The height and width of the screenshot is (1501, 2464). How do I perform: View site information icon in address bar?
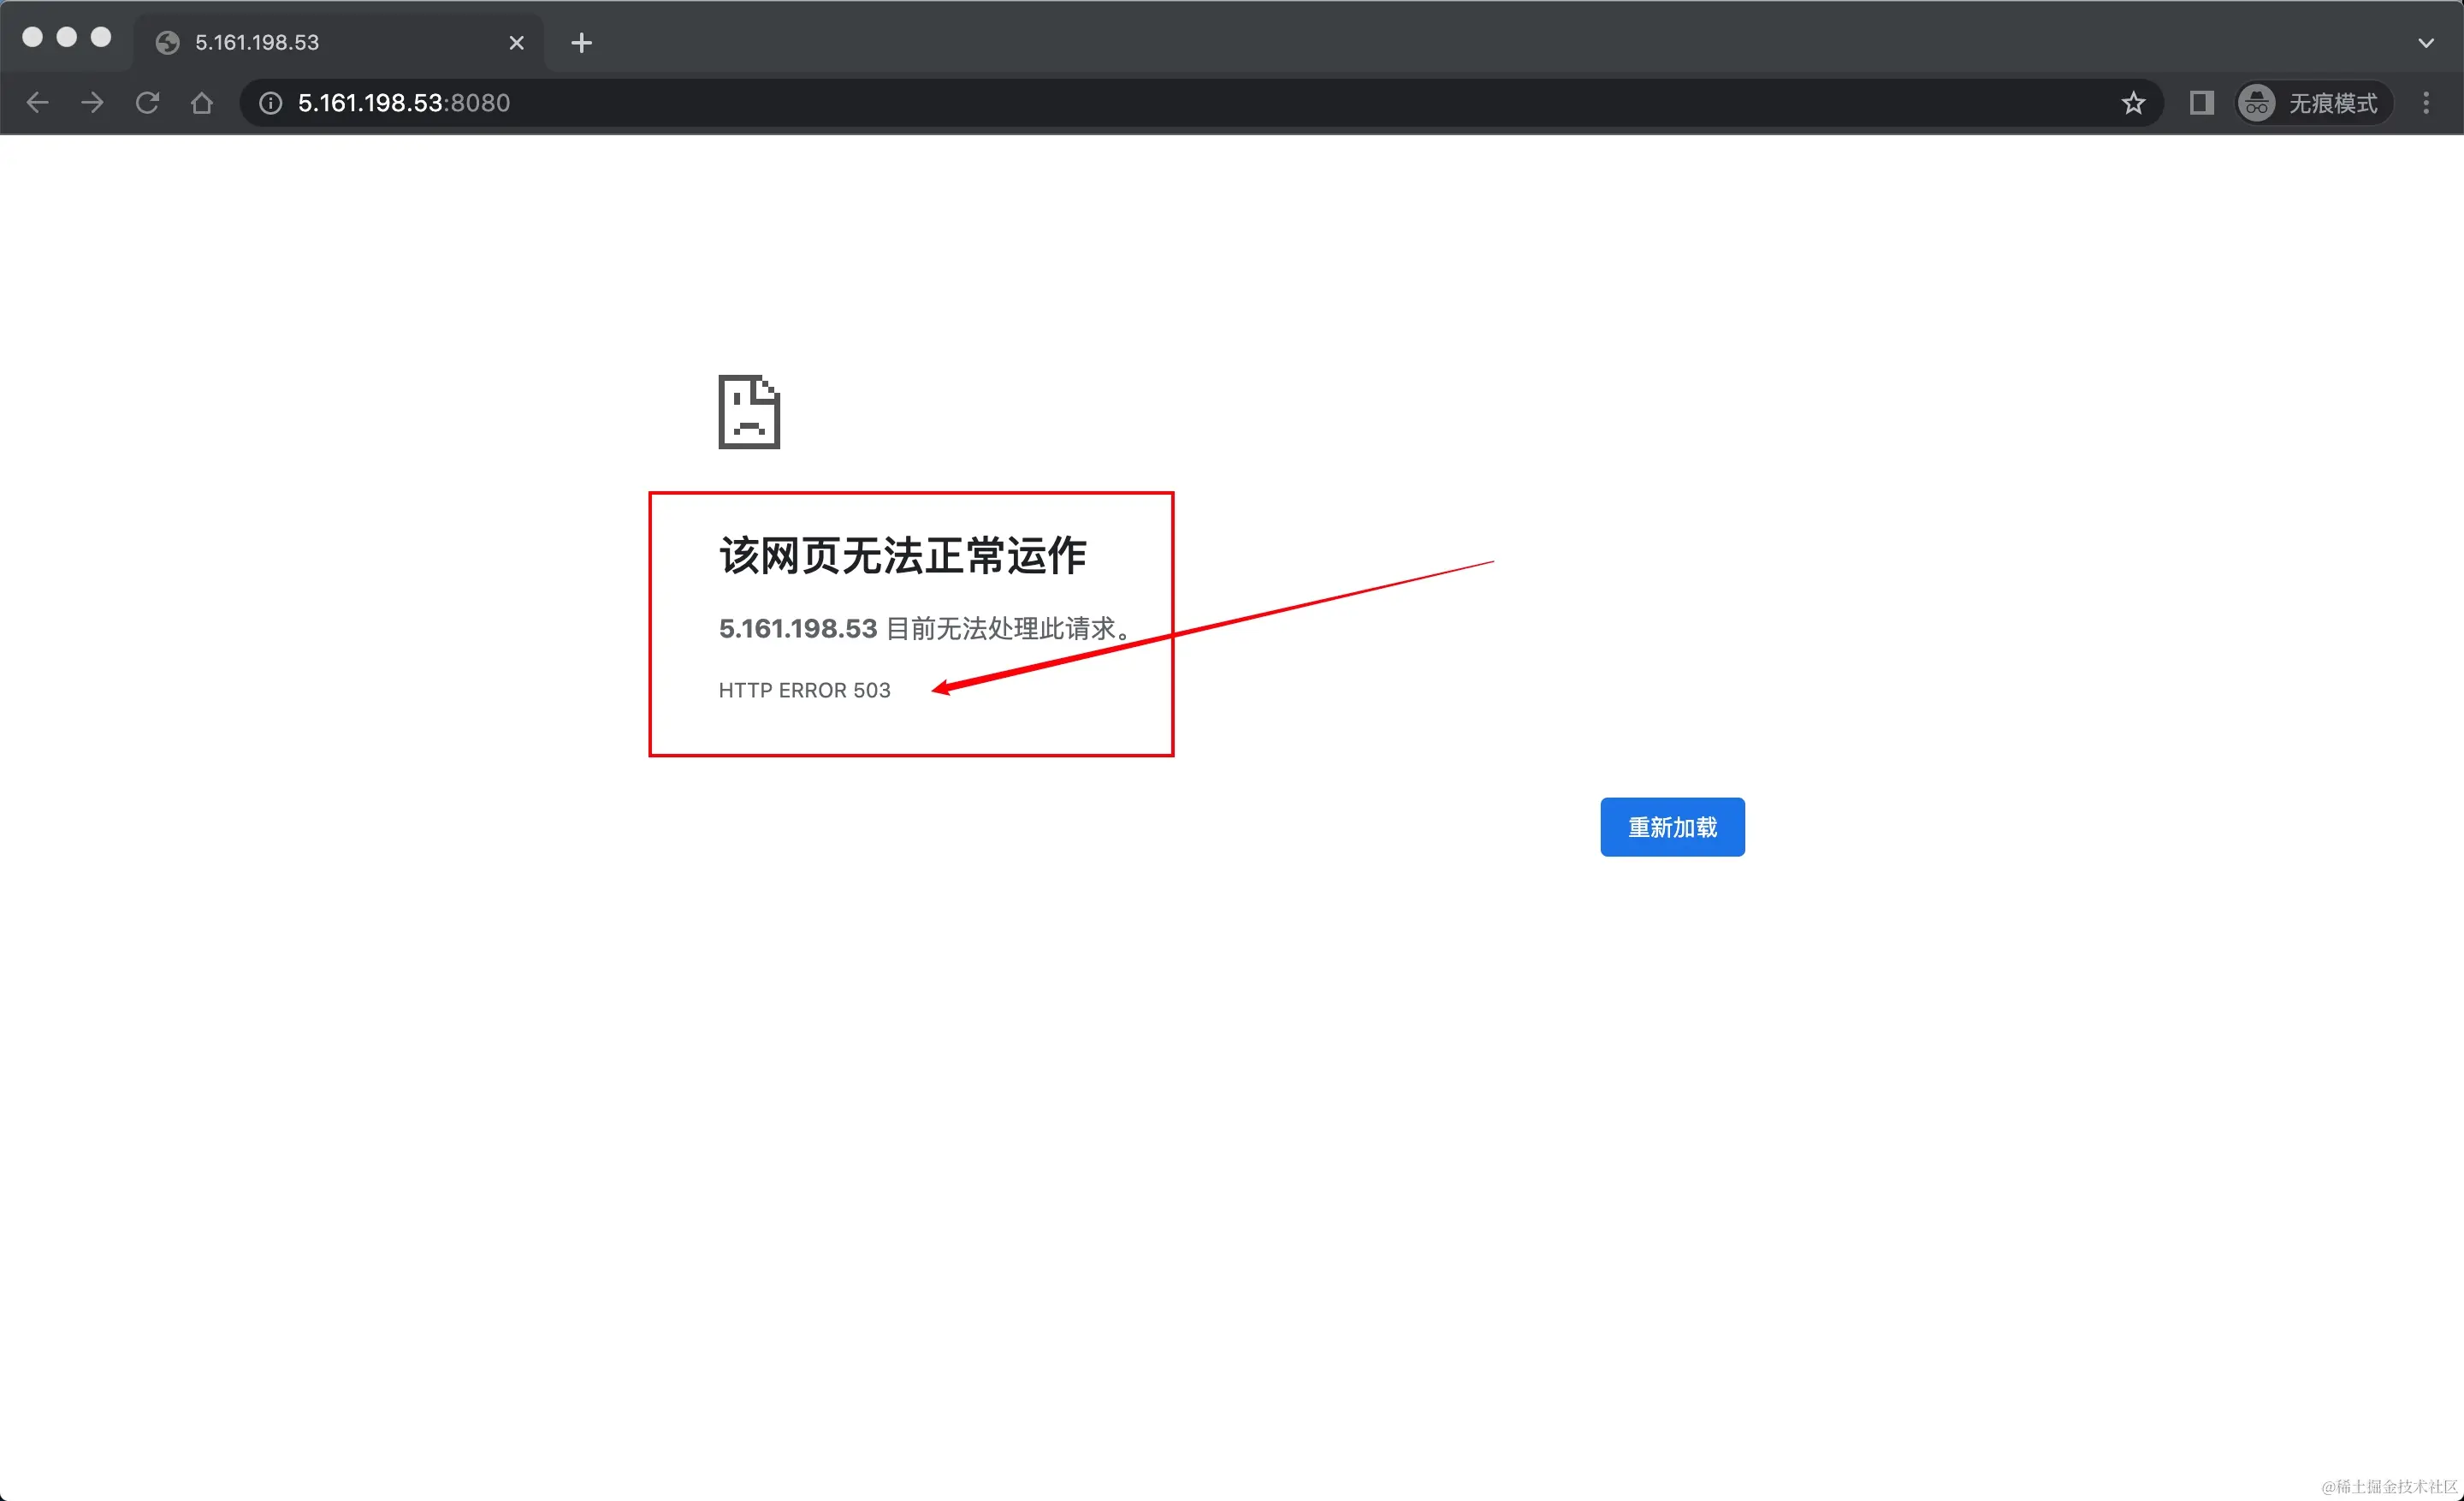(x=270, y=103)
